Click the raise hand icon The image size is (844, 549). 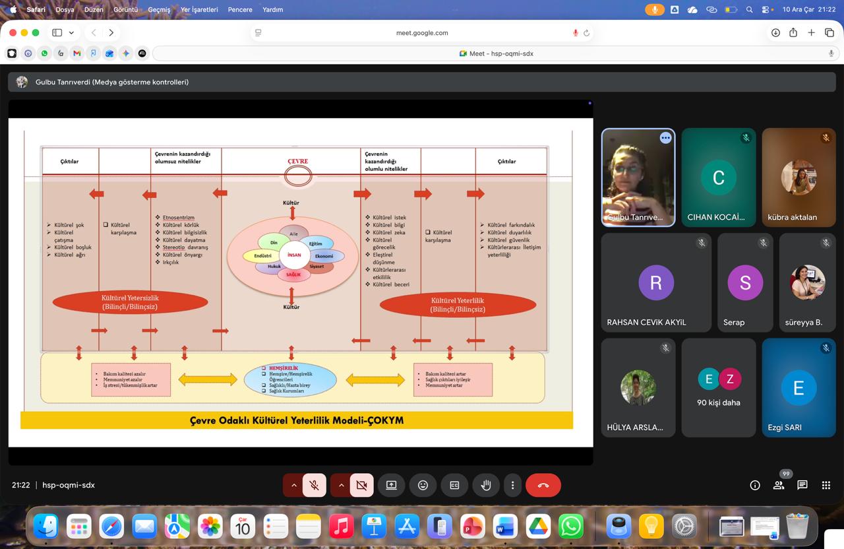click(x=486, y=485)
